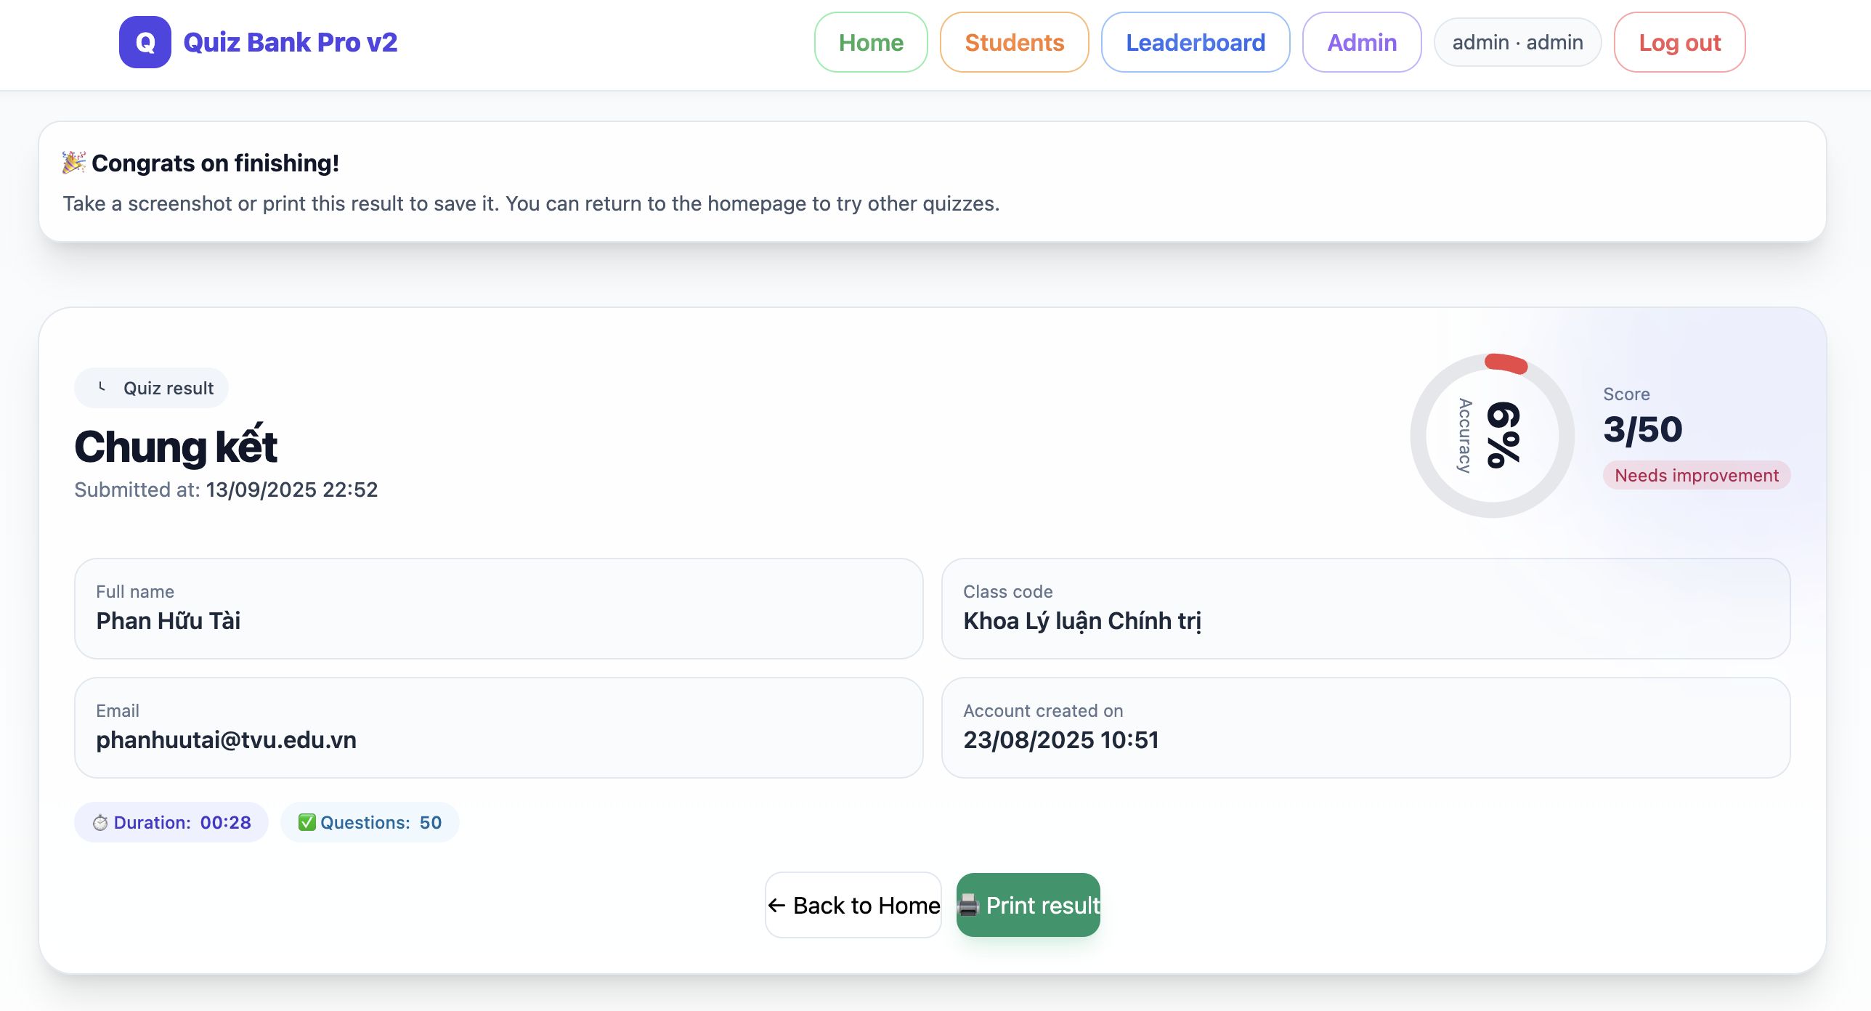
Task: Click the admin · admin user badge
Action: point(1517,42)
